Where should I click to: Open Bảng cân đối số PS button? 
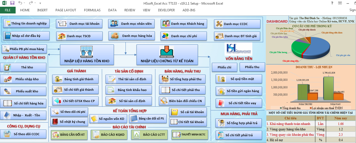148,118
